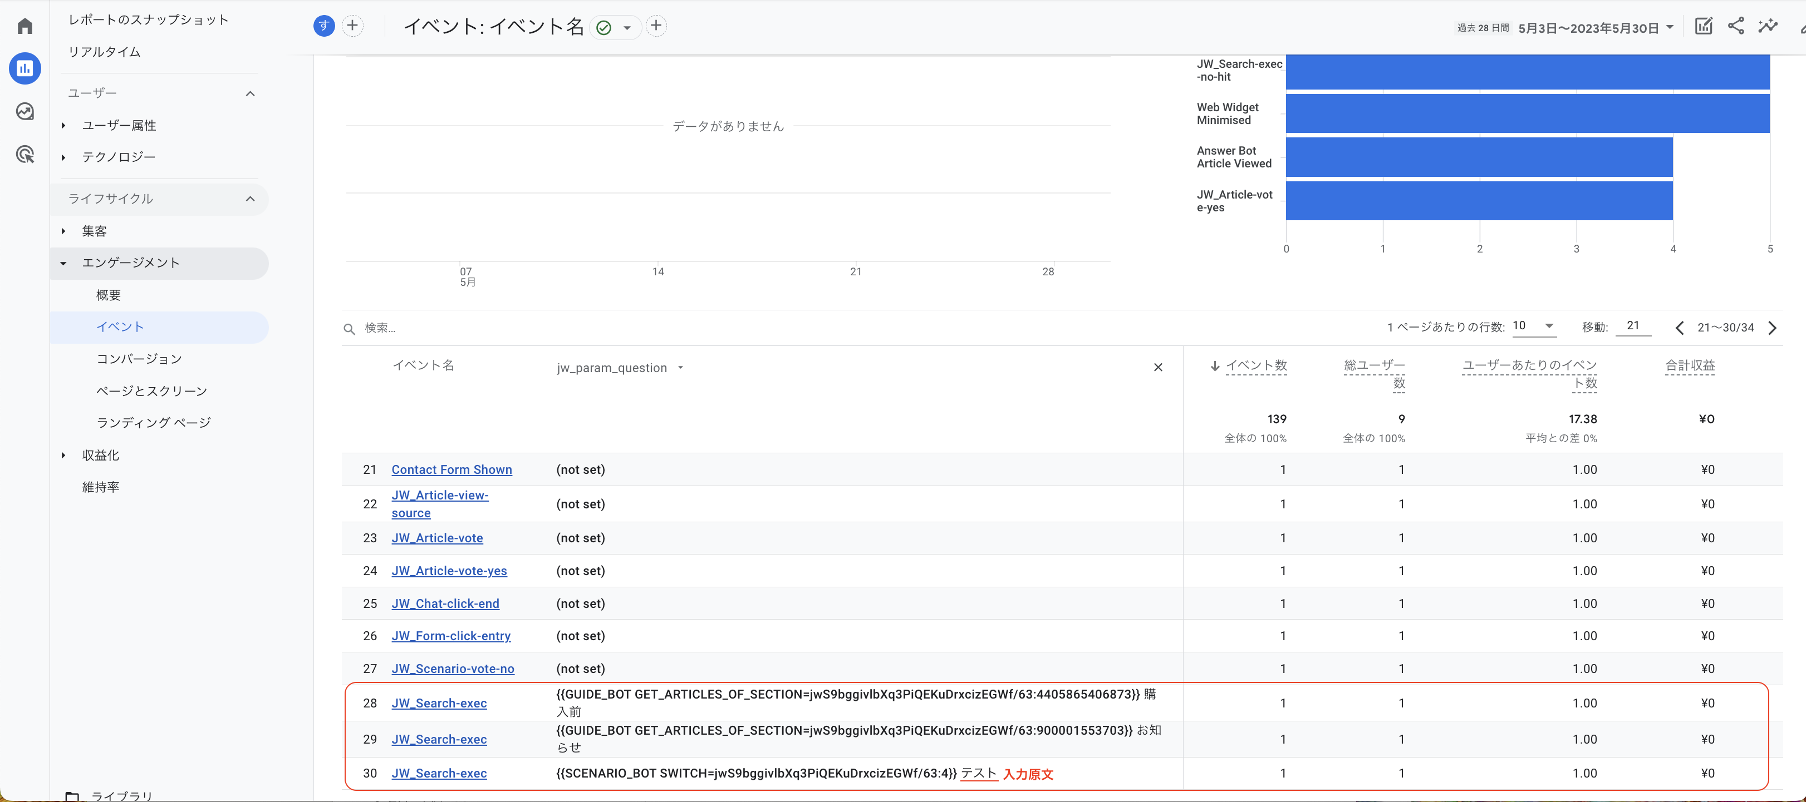Image resolution: width=1806 pixels, height=802 pixels.
Task: Open the Home icon in left rail
Action: (25, 26)
